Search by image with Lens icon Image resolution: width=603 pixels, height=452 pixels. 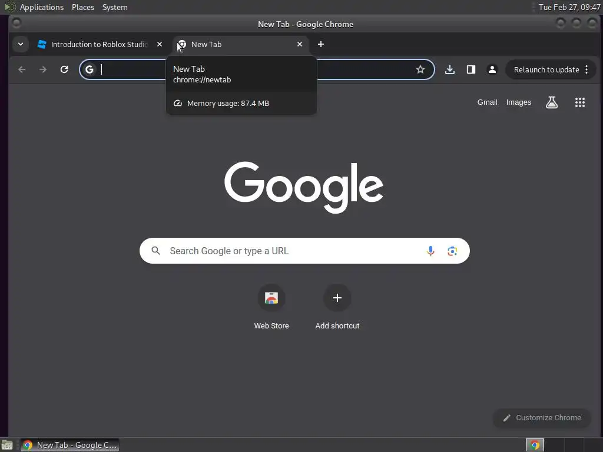(x=452, y=251)
